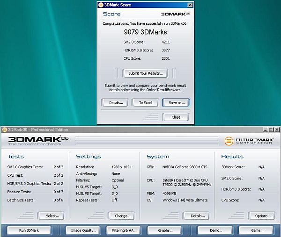The width and height of the screenshot is (281, 237).
Task: Click Repeat Tests value Off
Action: (x=114, y=200)
